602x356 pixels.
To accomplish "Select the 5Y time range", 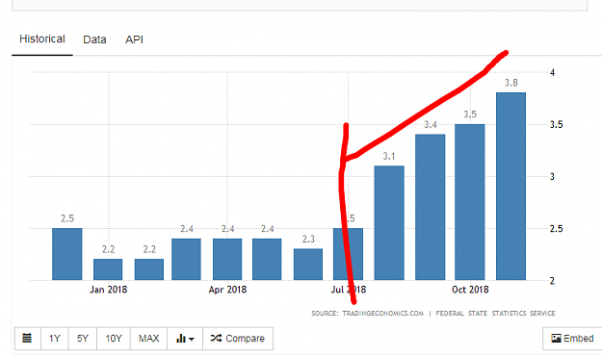I will (83, 339).
